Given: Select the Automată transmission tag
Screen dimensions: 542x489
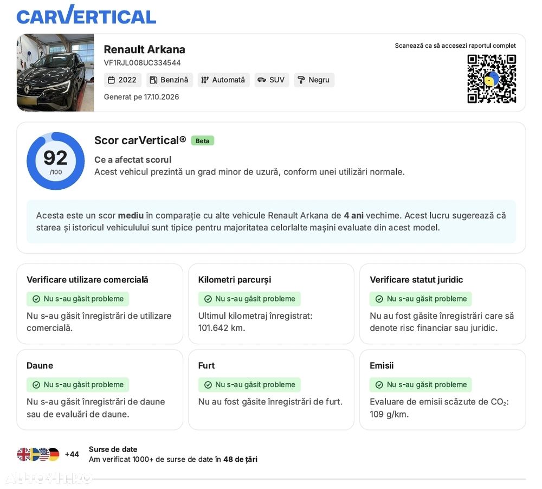Looking at the screenshot, I should coord(224,80).
